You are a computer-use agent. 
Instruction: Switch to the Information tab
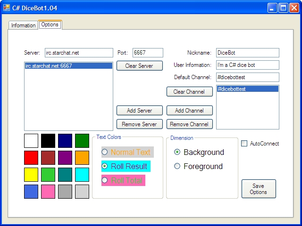coord(23,25)
